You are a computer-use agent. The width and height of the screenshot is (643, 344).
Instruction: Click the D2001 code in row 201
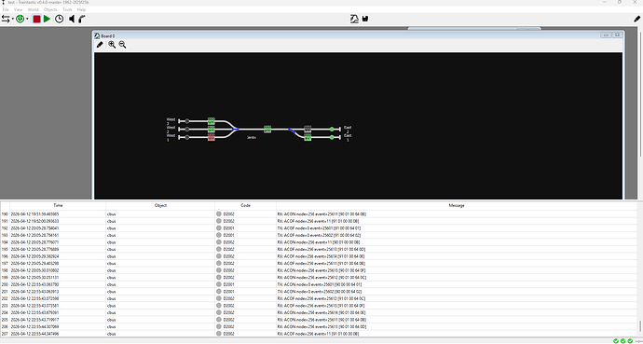click(229, 292)
